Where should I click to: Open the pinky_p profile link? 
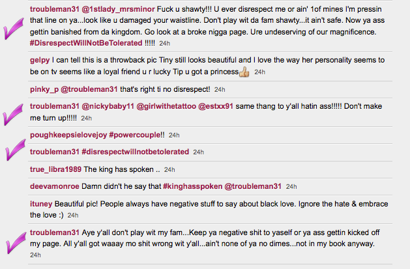pyautogui.click(x=44, y=89)
